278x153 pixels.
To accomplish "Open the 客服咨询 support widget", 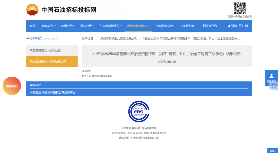I will 271,78.
